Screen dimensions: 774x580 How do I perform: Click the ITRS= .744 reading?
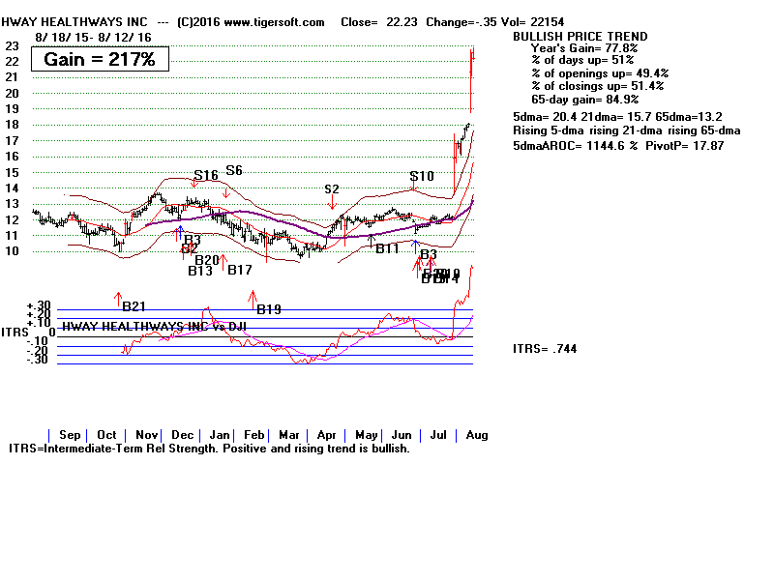point(545,349)
